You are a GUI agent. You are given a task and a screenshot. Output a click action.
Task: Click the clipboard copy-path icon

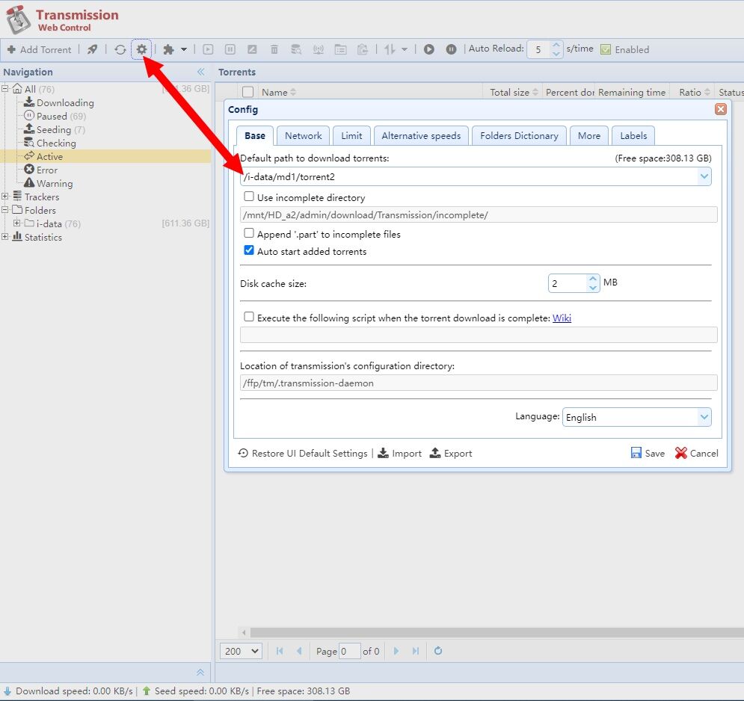click(x=363, y=49)
